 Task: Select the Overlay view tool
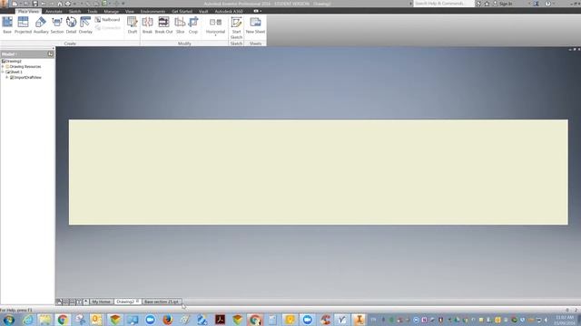85,25
